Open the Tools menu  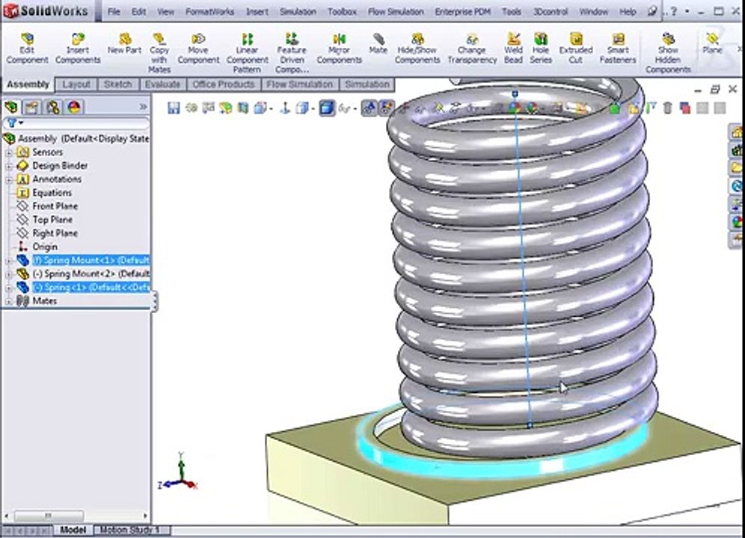512,11
